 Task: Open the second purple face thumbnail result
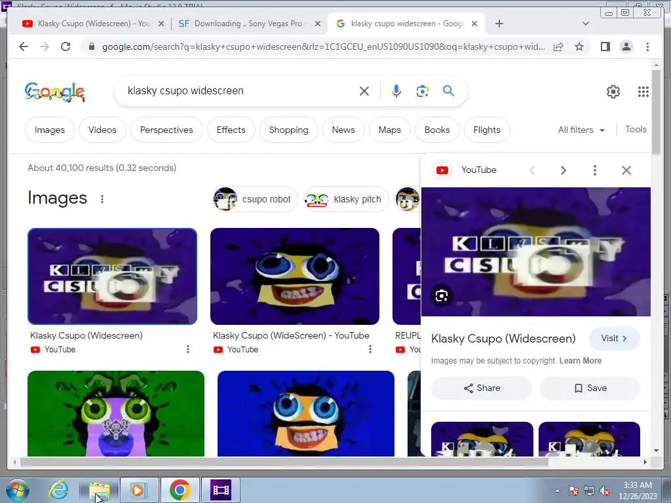[295, 276]
